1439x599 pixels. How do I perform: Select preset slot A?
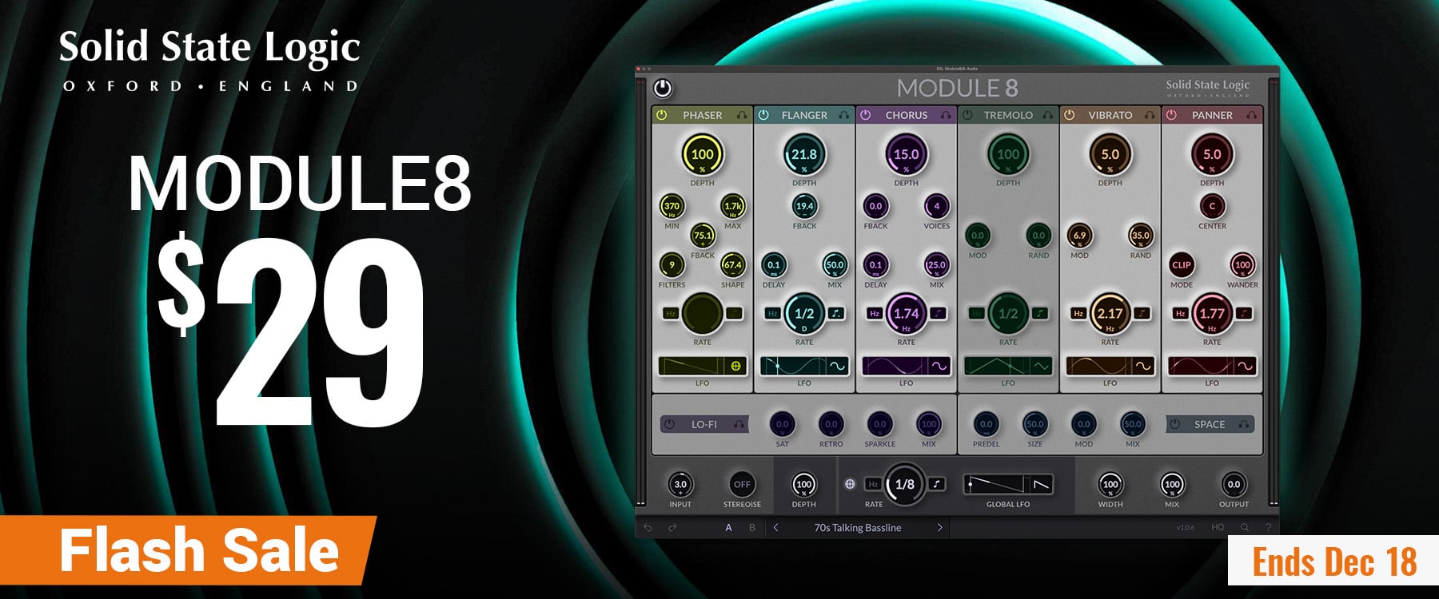728,528
